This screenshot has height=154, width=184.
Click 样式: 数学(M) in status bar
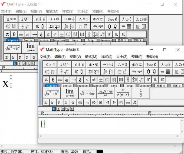coord(11,152)
